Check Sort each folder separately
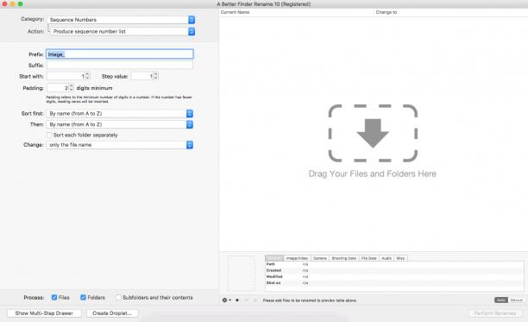 point(49,135)
